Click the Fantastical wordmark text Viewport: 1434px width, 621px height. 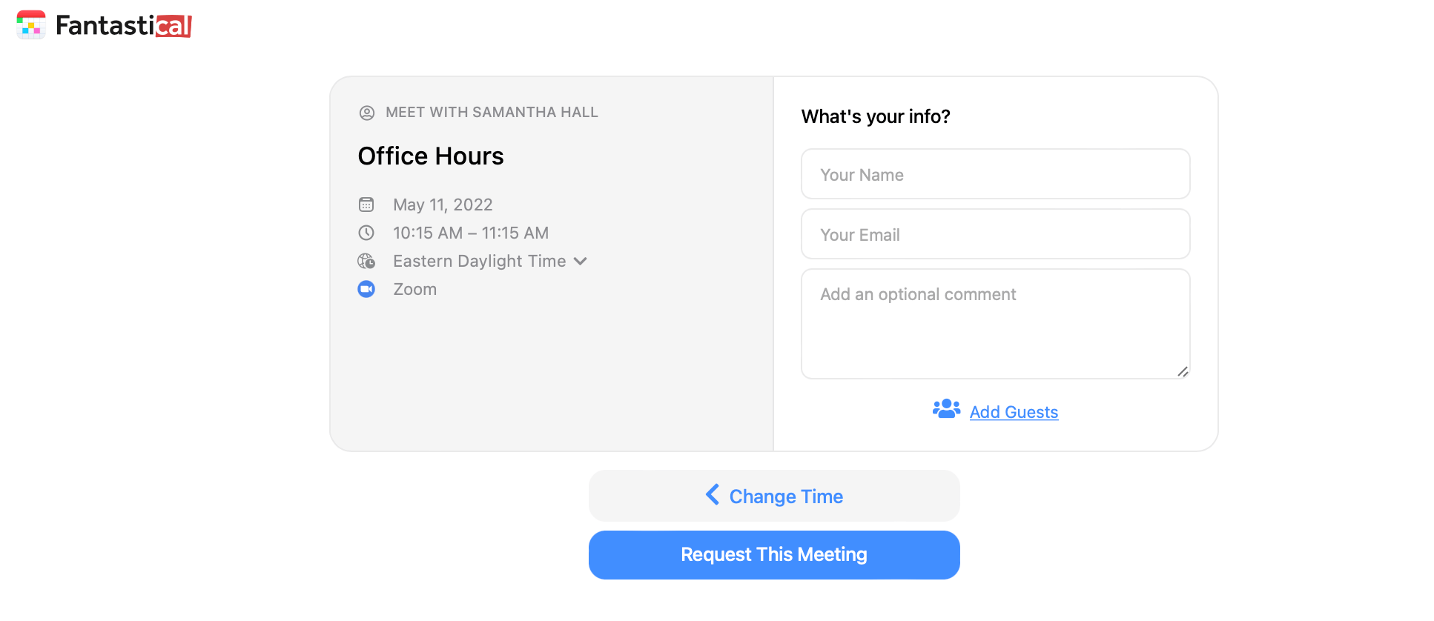124,26
